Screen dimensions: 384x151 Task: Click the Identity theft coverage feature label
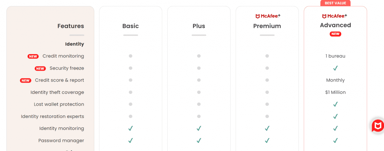pos(57,92)
